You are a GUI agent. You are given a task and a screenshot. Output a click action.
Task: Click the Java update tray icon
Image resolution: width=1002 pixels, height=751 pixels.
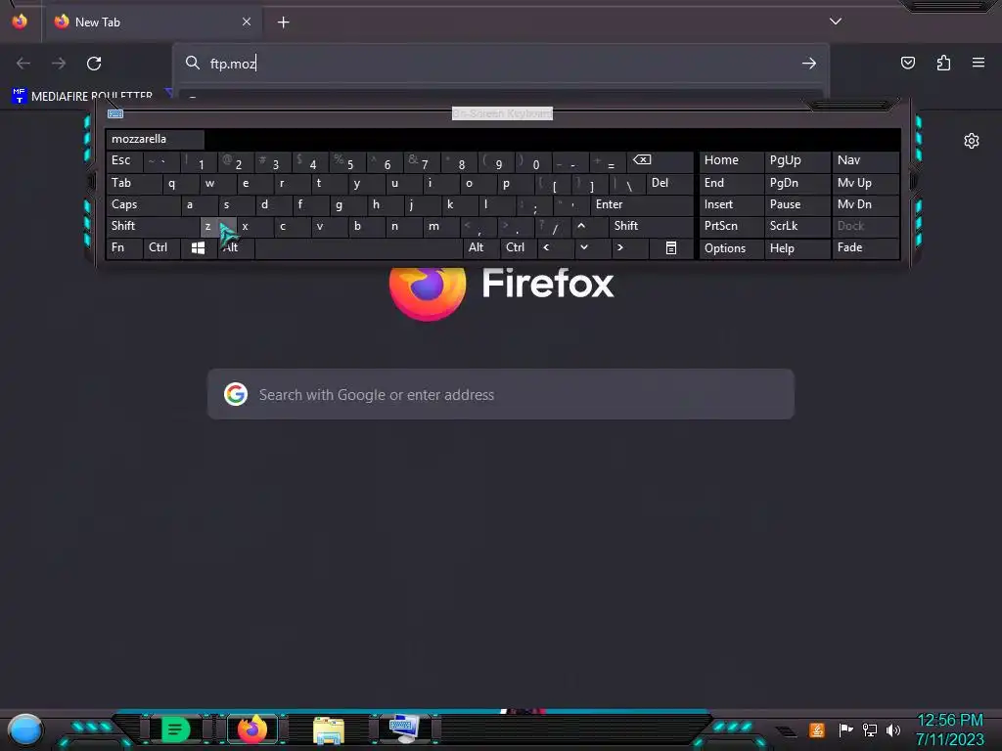click(x=817, y=729)
